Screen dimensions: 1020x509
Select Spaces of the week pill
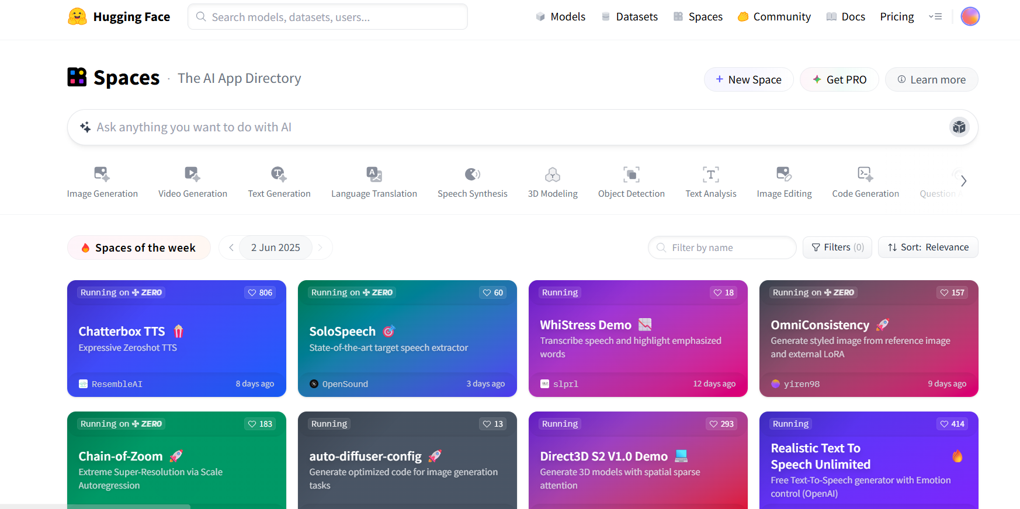coord(138,247)
